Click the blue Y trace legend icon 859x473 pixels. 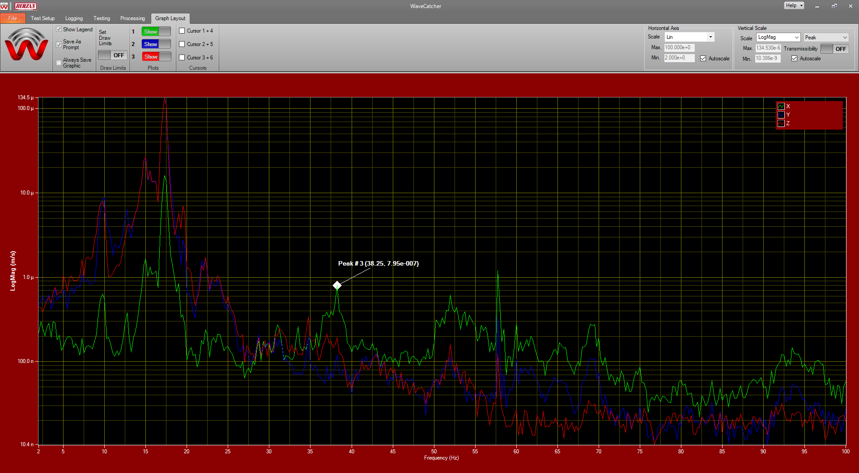781,115
